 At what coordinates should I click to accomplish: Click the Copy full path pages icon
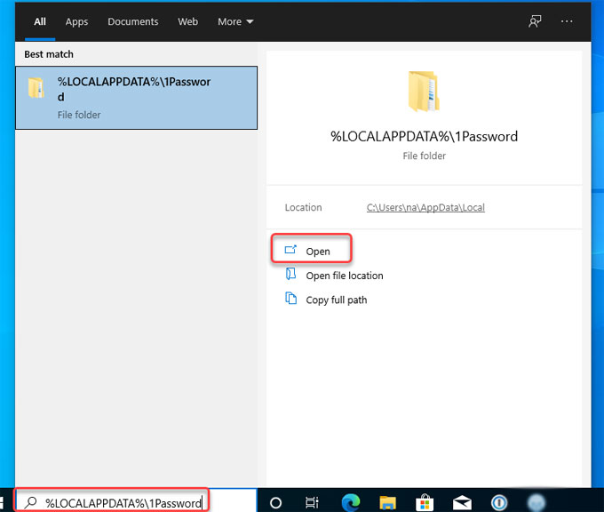pyautogui.click(x=290, y=299)
